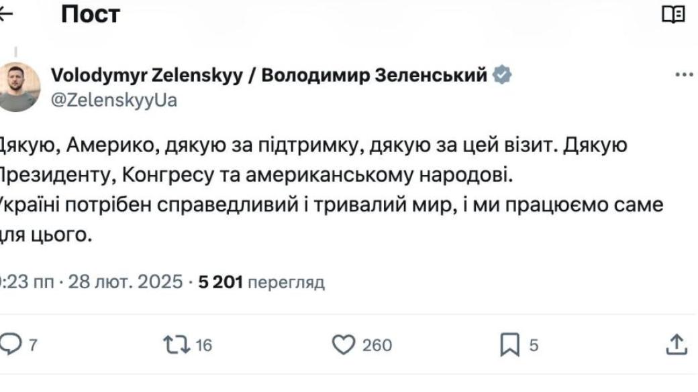698x392 pixels.
Task: Click Zelenskyy's profile avatar photo
Action: [18, 87]
